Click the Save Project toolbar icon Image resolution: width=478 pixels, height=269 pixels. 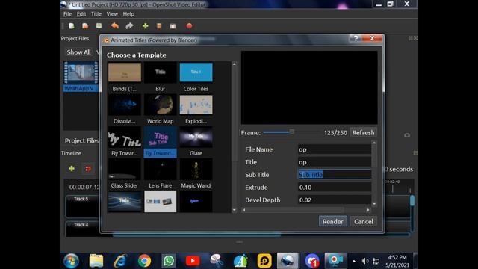99,26
